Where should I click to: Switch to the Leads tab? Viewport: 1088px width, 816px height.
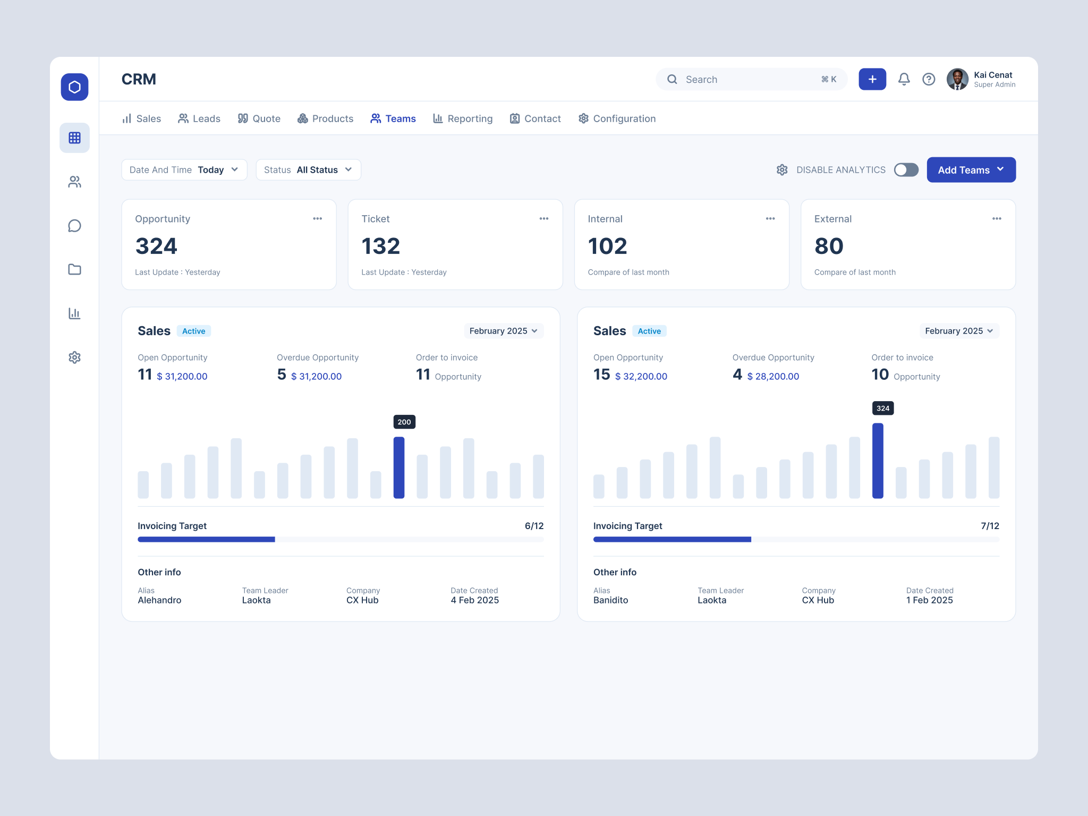[x=199, y=118]
